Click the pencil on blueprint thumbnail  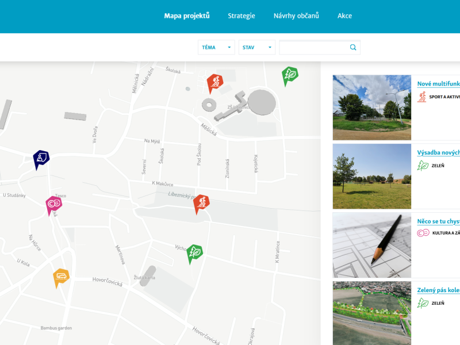point(372,245)
